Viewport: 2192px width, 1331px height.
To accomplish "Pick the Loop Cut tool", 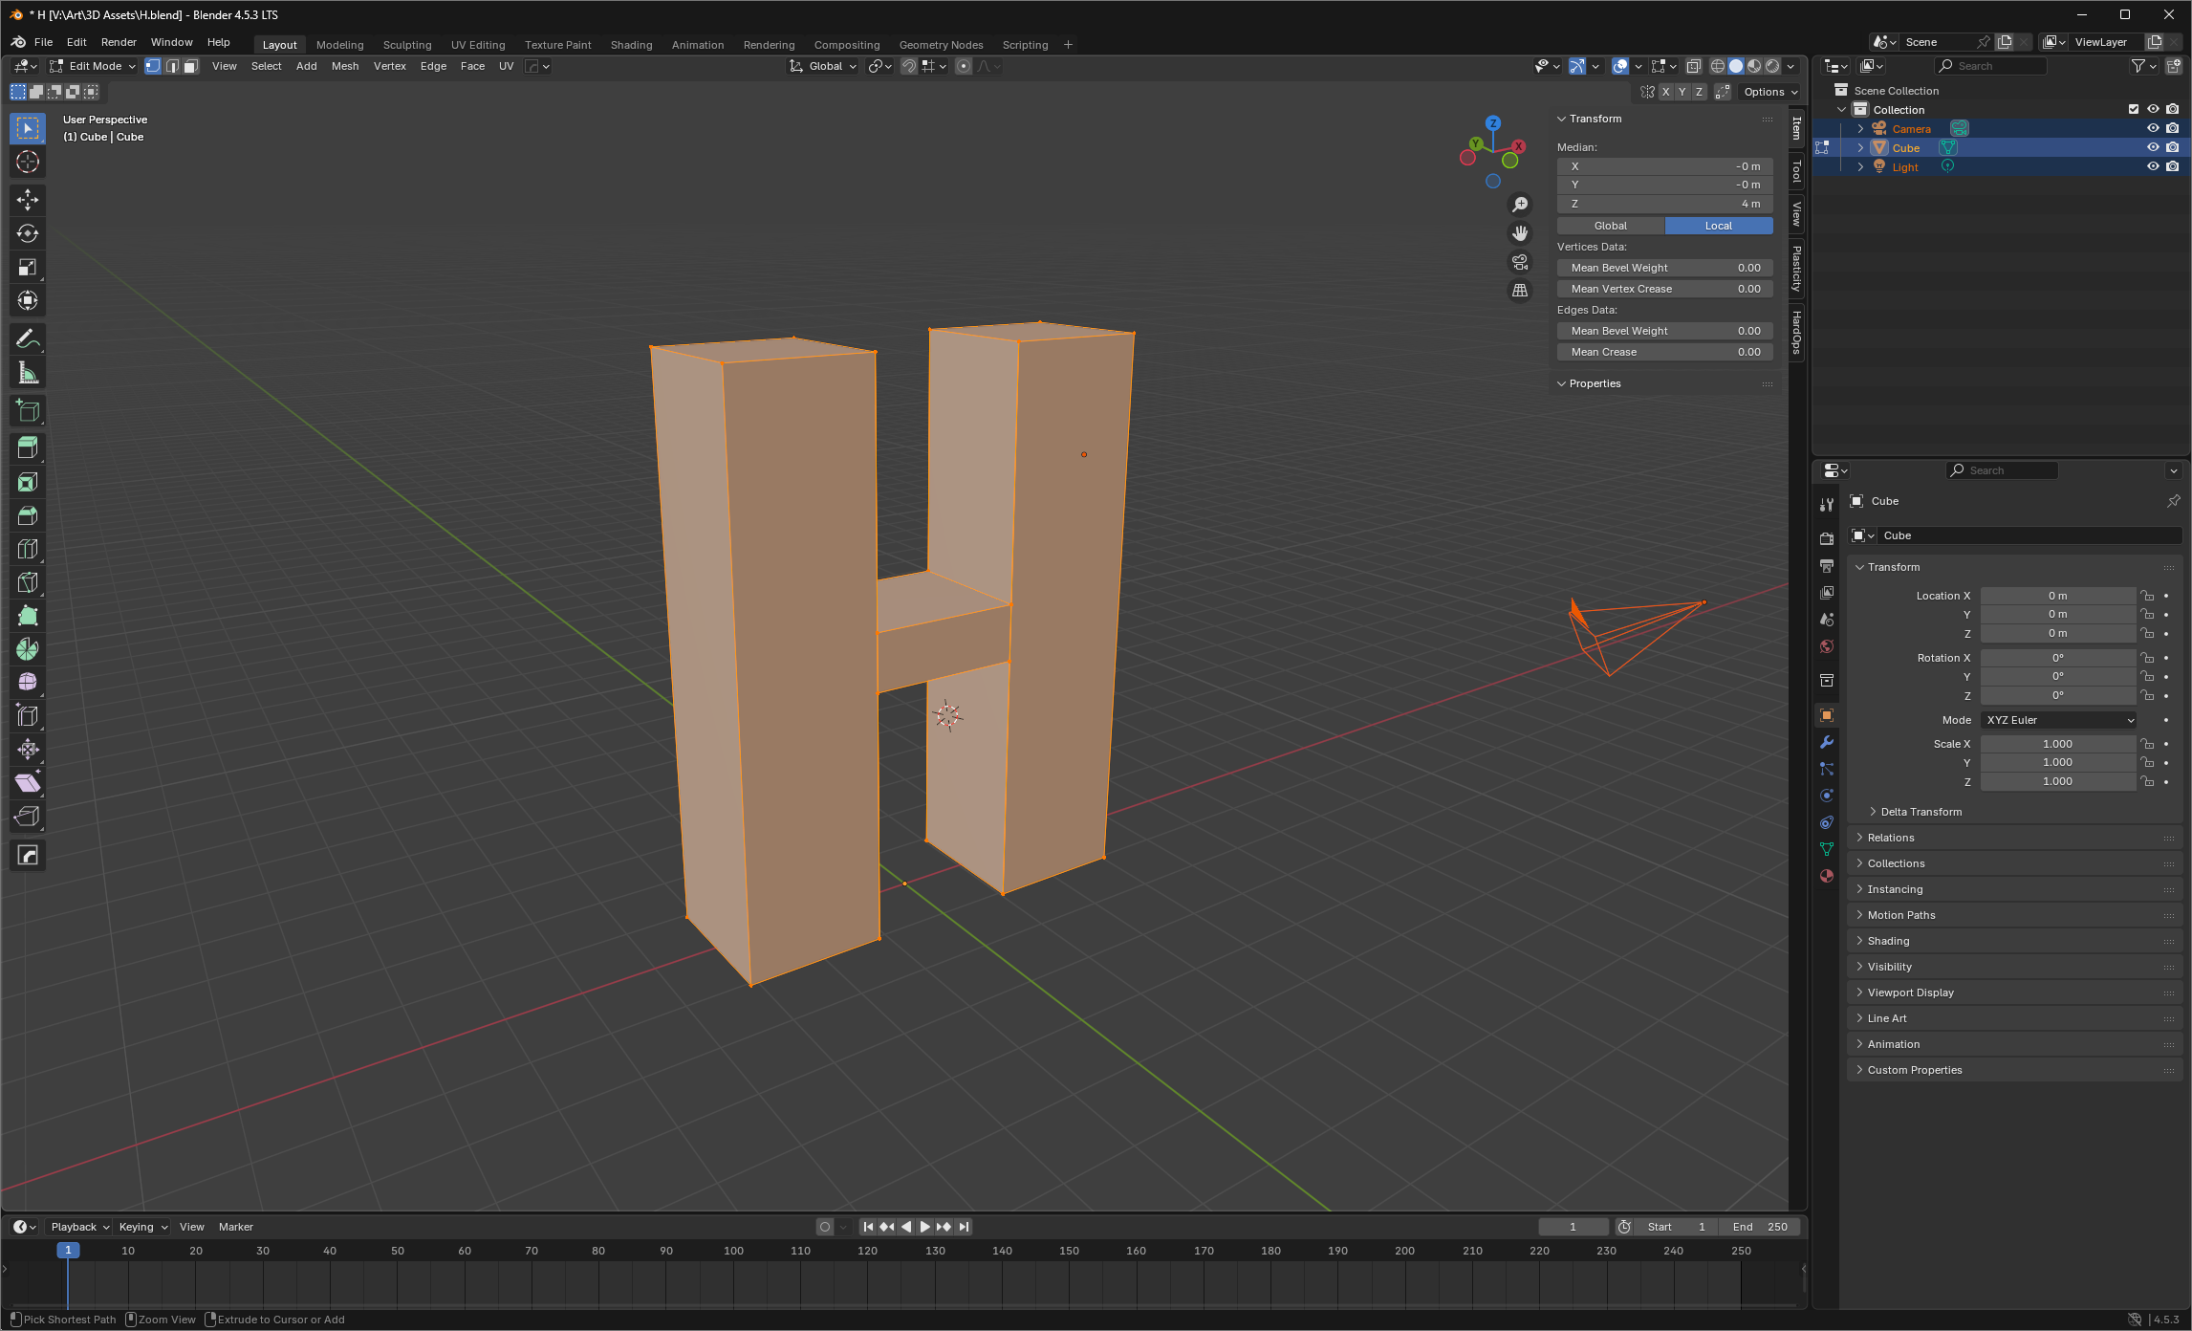I will click(x=28, y=549).
